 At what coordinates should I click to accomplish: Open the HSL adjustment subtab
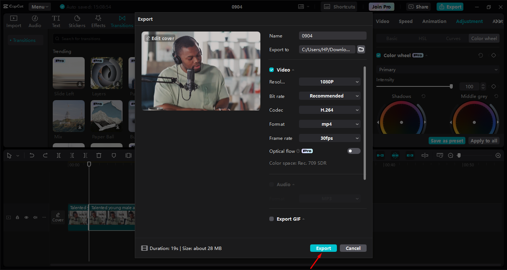point(423,38)
